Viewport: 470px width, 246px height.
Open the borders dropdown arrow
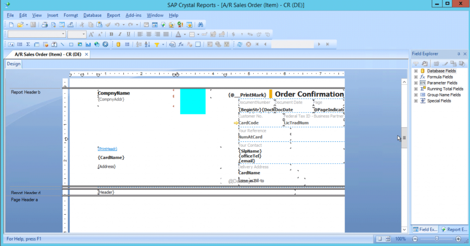[198, 34]
